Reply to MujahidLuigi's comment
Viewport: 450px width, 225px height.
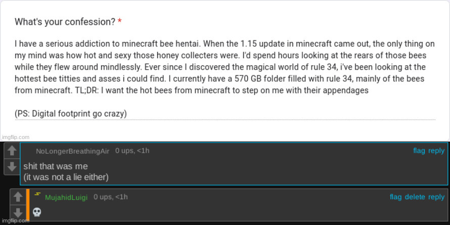coord(436,197)
